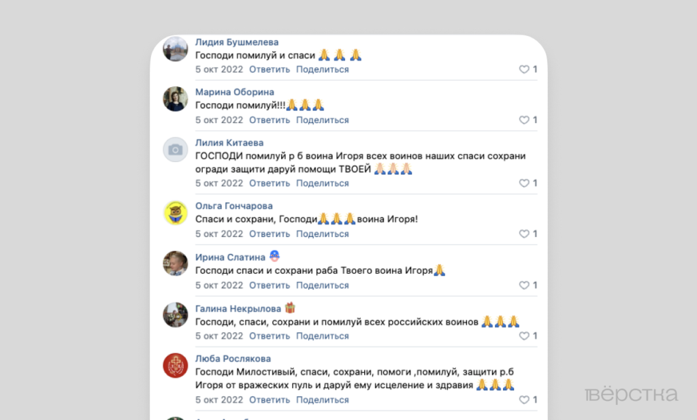Like Ольга Гончарова's comment
The image size is (697, 420).
click(x=524, y=233)
